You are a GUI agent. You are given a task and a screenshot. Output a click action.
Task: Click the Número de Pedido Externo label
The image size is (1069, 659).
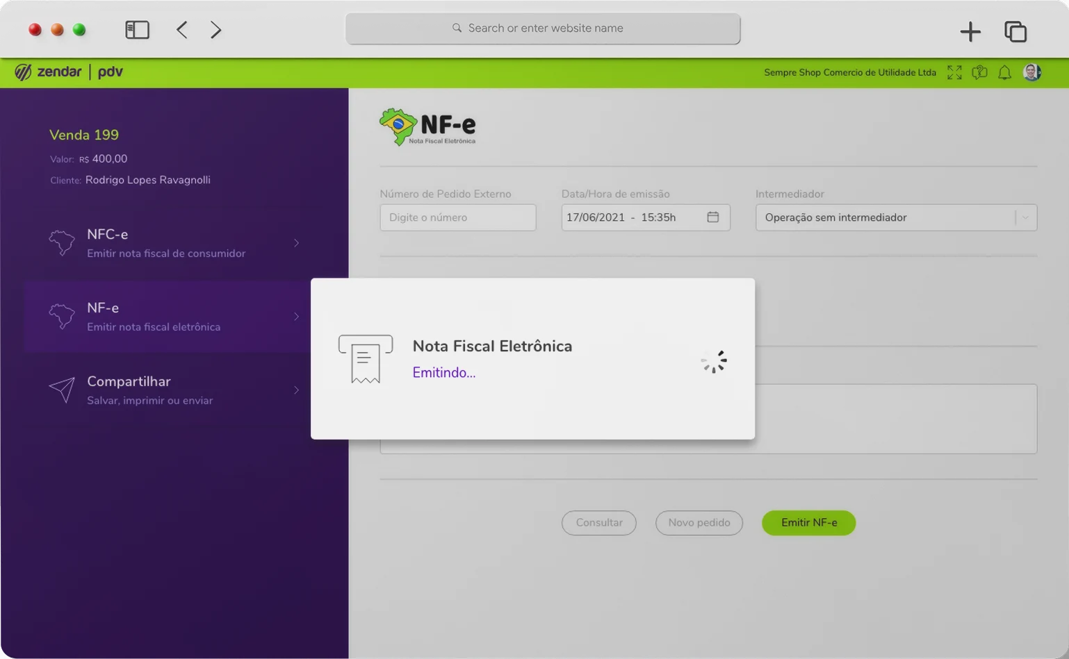pos(446,194)
